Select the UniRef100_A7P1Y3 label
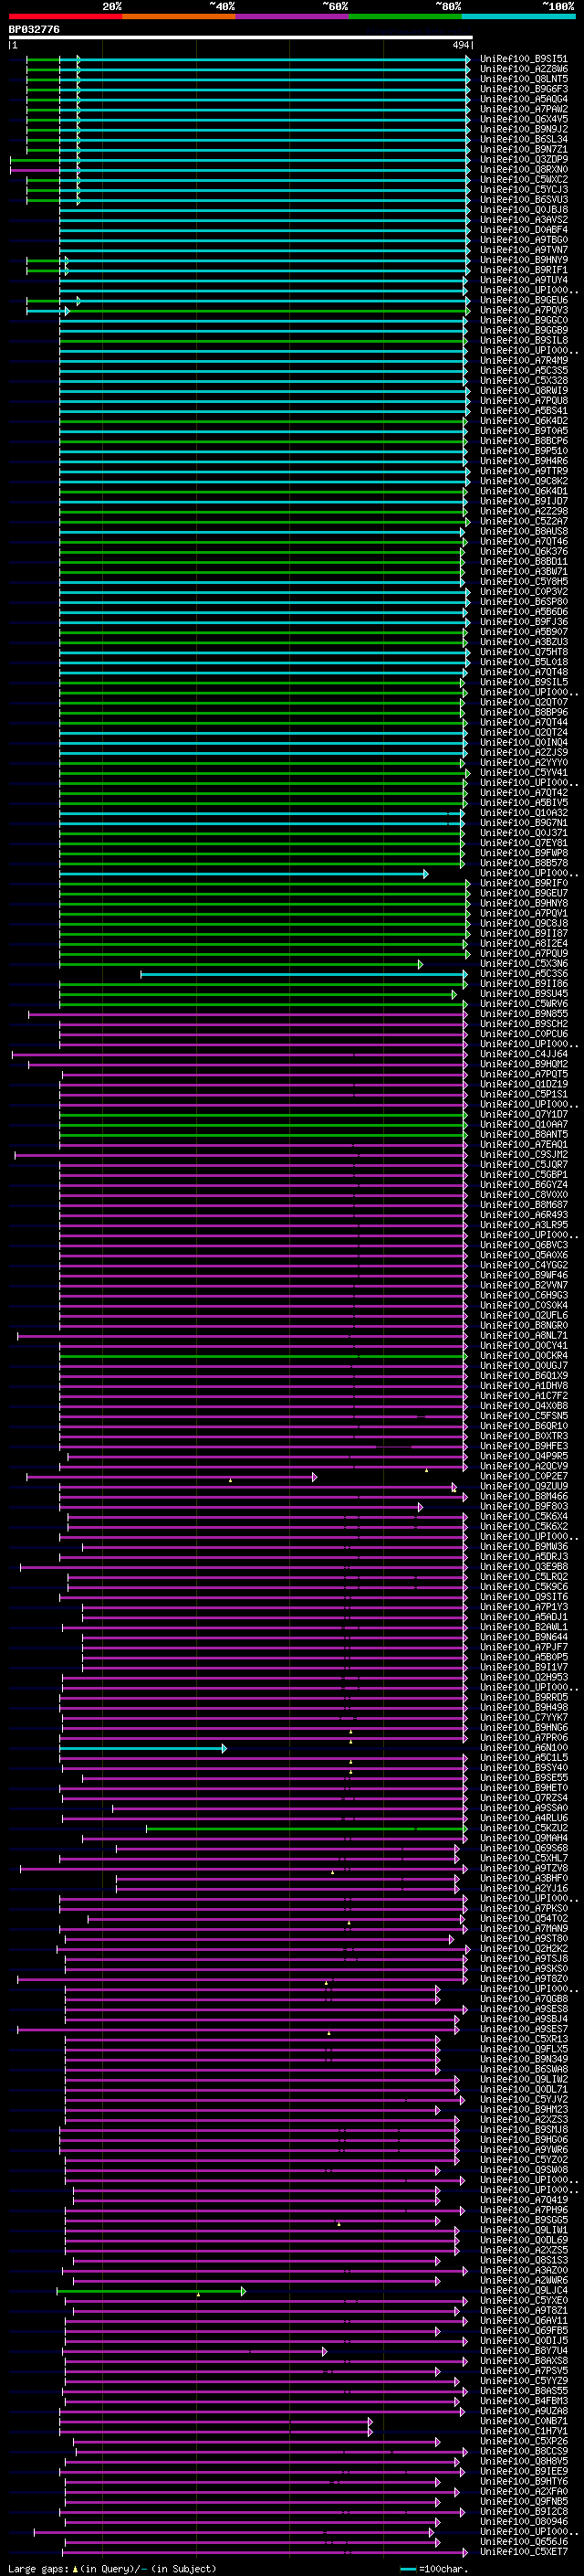 coord(524,1607)
